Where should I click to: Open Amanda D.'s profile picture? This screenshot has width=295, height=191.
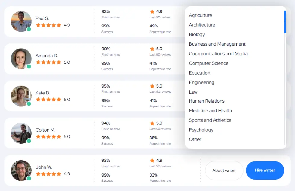pos(21,59)
